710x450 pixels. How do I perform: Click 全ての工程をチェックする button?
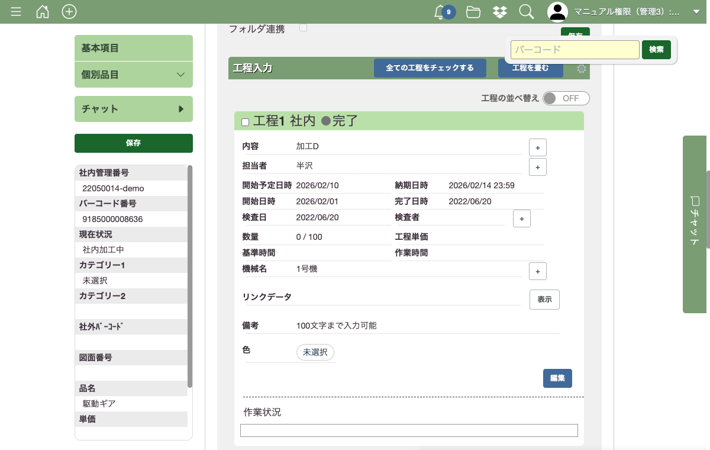click(x=430, y=68)
